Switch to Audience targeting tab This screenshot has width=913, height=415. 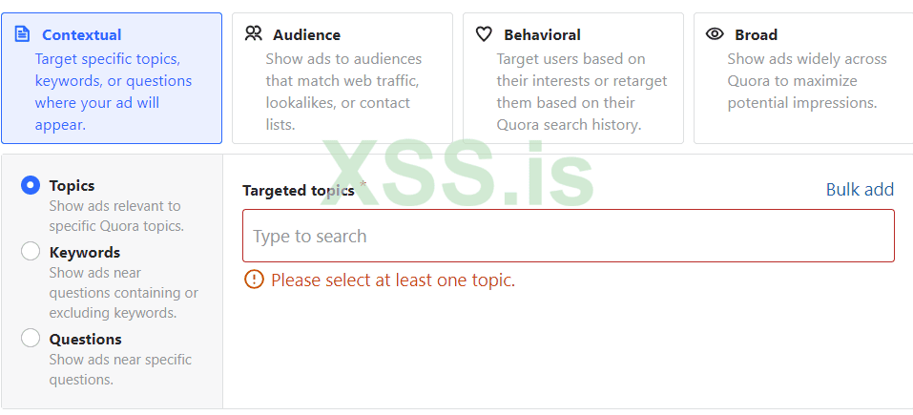click(342, 78)
